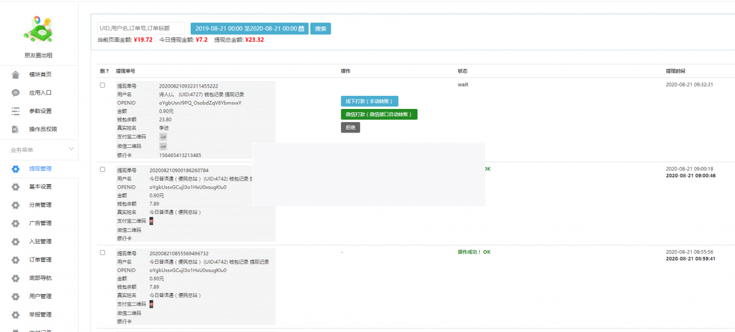The image size is (735, 332).
Task: Collapse the 业务菜单 section chevron
Action: point(71,149)
